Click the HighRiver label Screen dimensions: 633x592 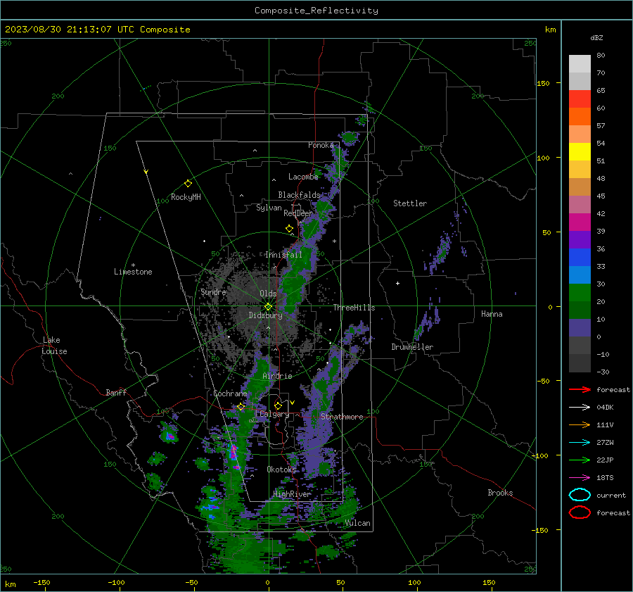pyautogui.click(x=292, y=494)
